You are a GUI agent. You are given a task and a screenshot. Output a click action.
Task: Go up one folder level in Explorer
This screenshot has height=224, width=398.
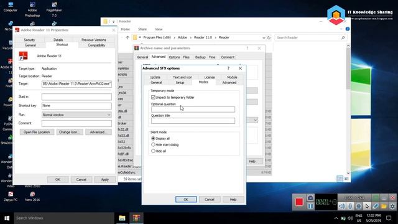click(127, 37)
